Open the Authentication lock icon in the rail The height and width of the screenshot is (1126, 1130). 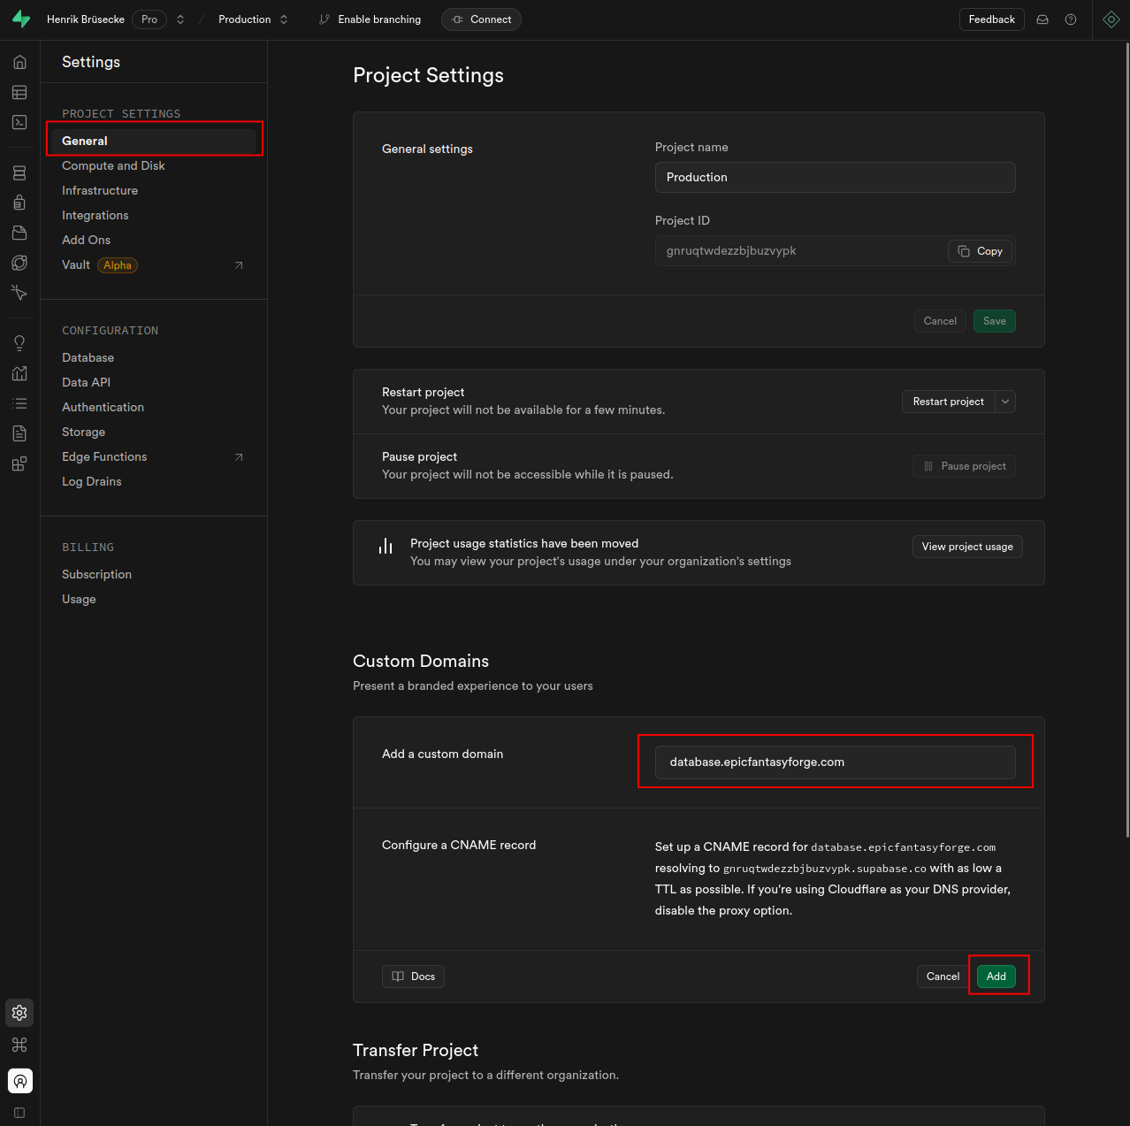coord(19,203)
